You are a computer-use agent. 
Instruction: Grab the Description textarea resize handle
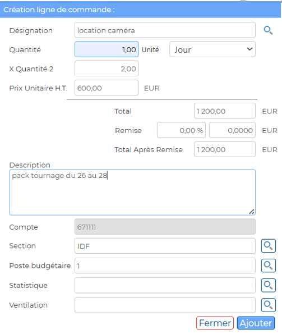pyautogui.click(x=252, y=212)
